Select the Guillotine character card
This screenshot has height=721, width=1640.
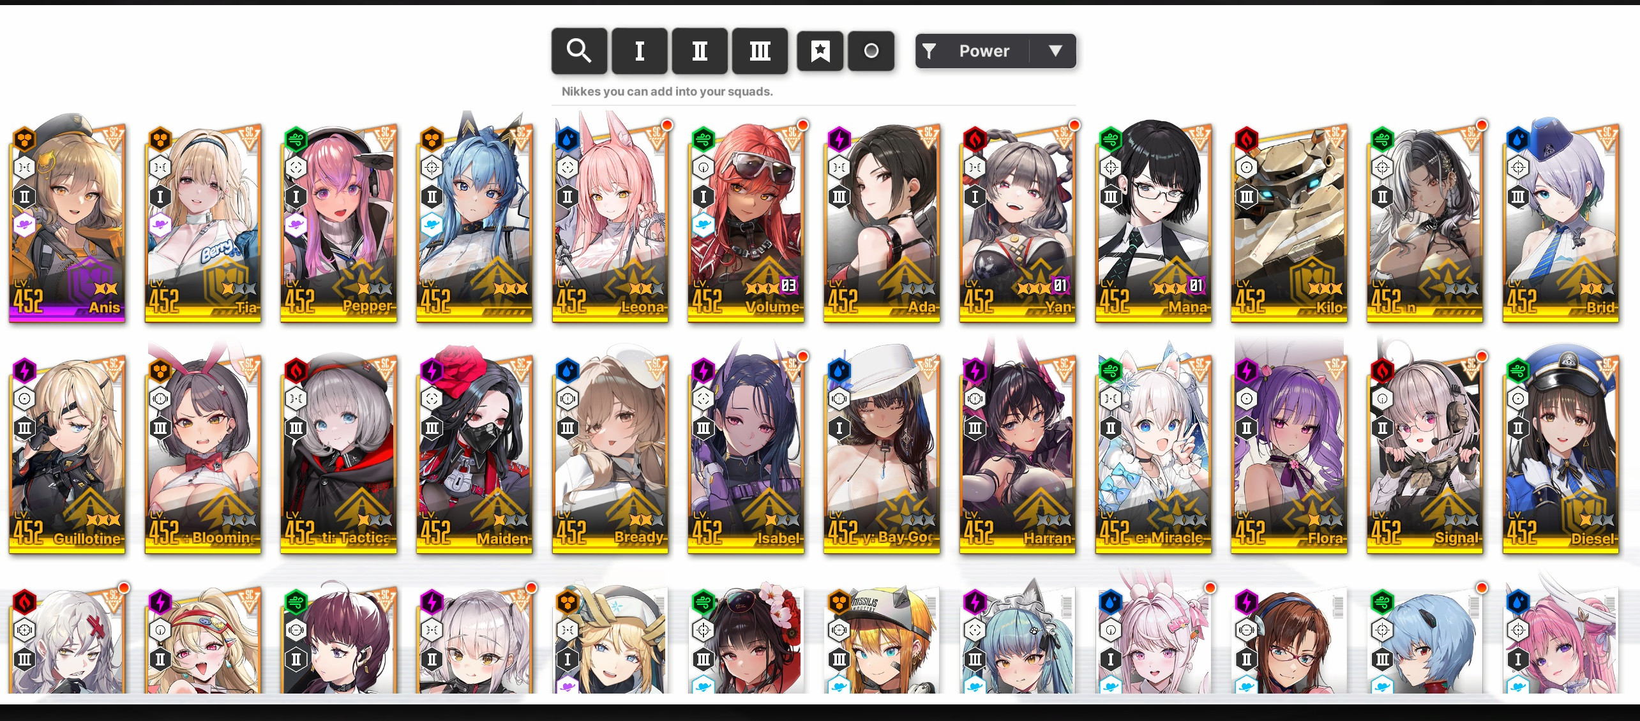coord(67,452)
